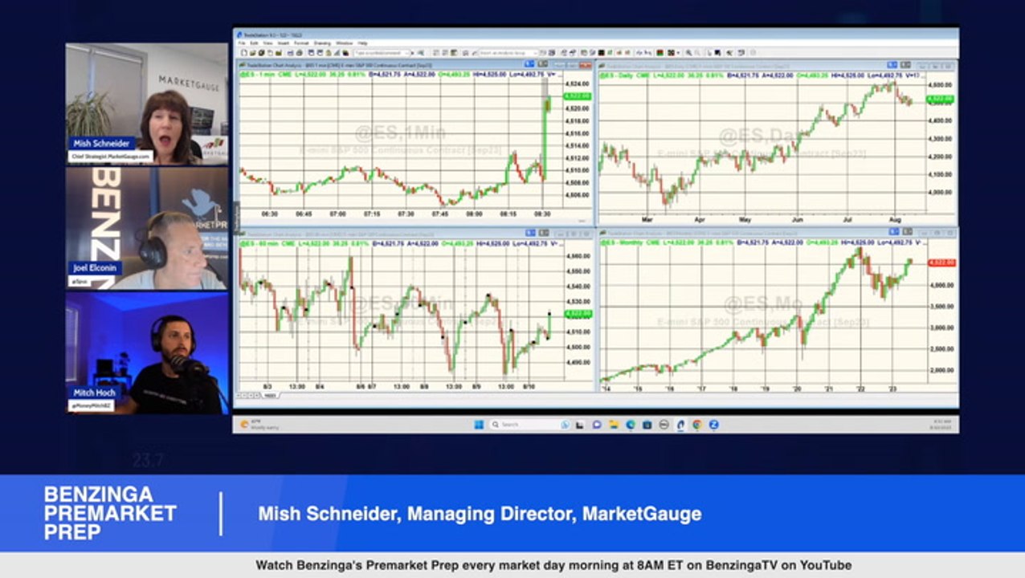1025x578 pixels.
Task: Click the gray link button on Daily chart
Action: point(905,64)
